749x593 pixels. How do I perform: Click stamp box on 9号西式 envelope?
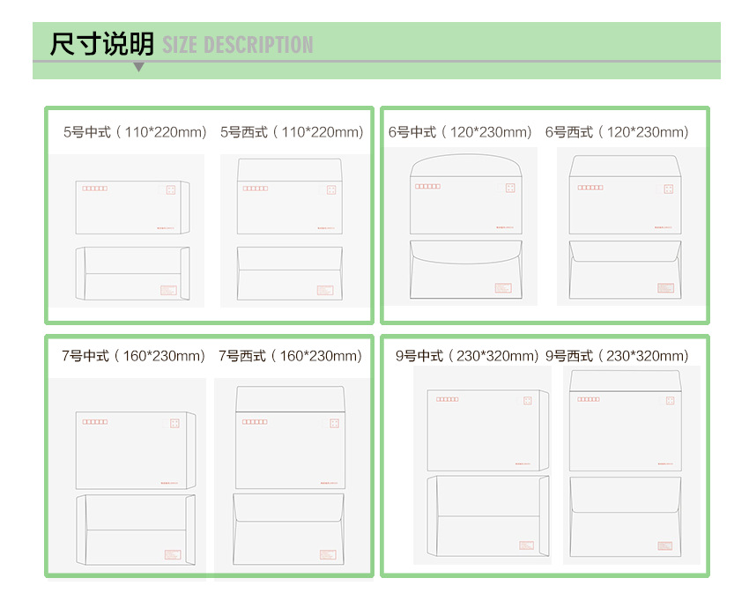pyautogui.click(x=671, y=400)
